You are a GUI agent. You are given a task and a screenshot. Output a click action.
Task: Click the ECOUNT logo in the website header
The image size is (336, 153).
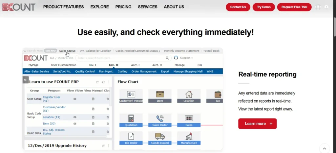click(19, 7)
